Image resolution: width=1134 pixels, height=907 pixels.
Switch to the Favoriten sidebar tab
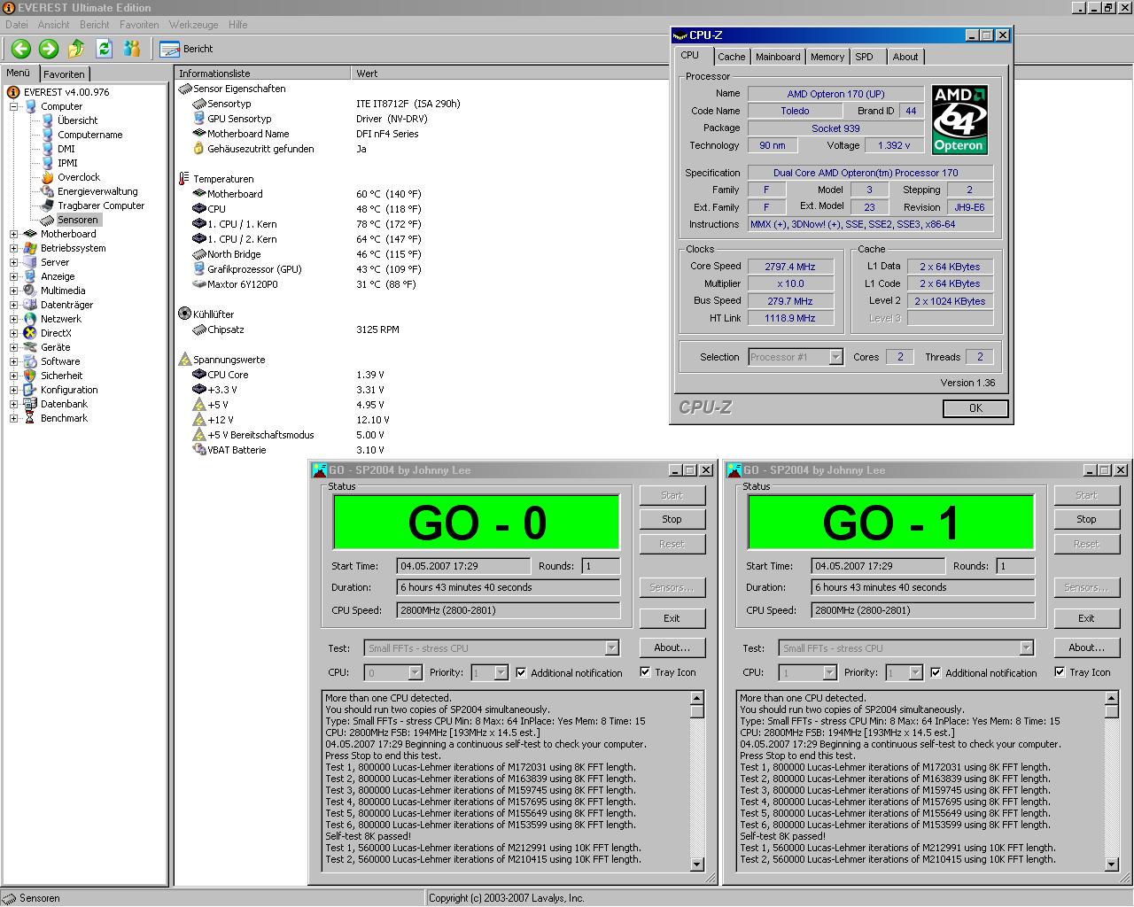[64, 74]
